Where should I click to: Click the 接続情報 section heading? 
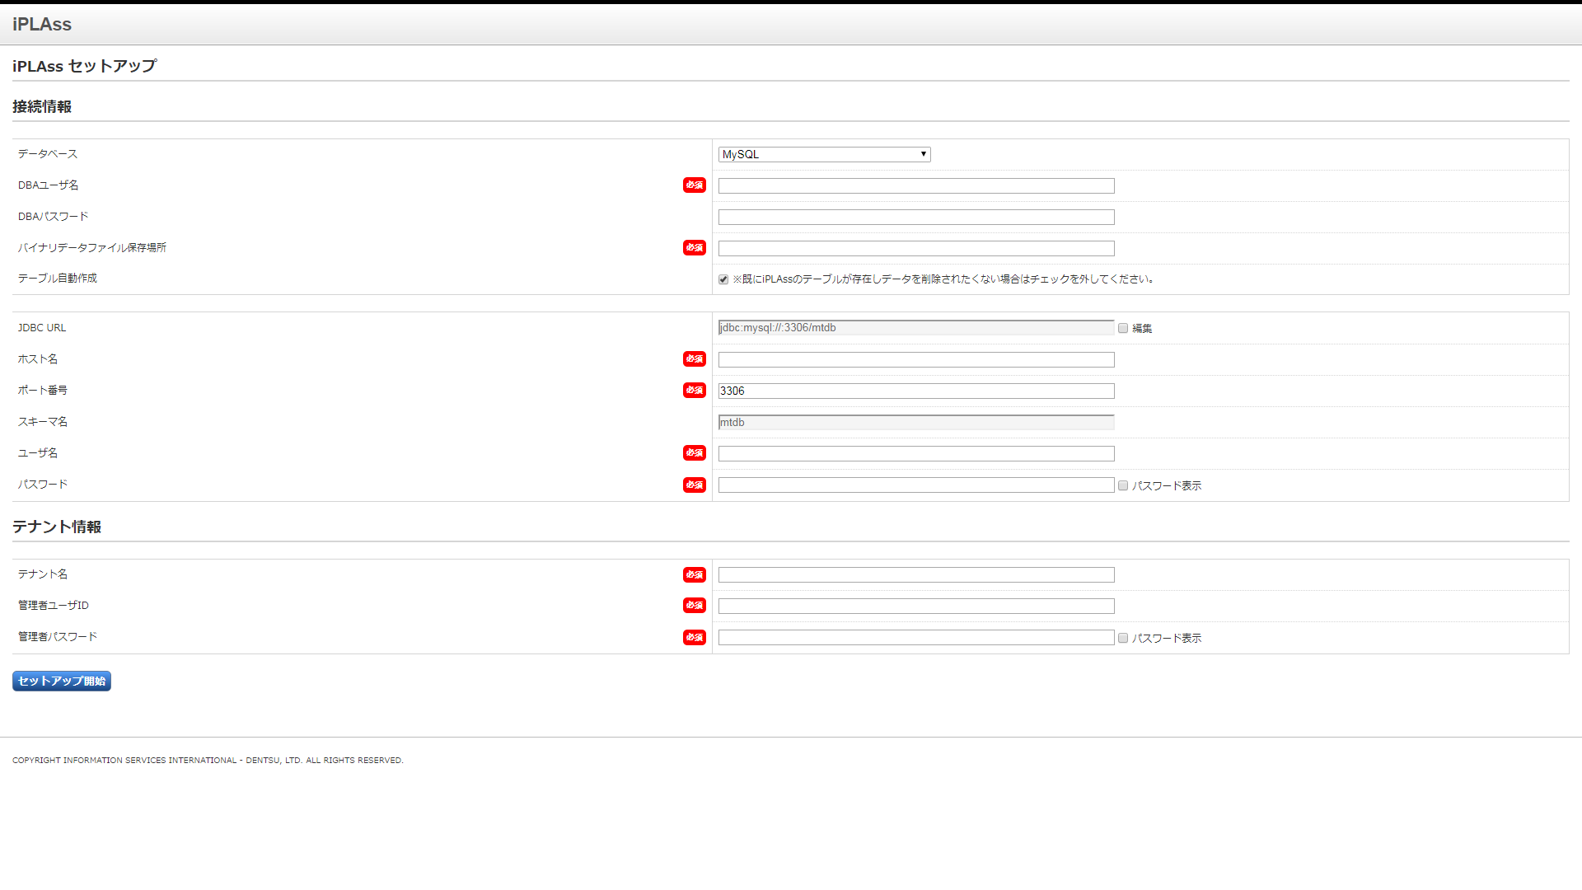[x=42, y=106]
